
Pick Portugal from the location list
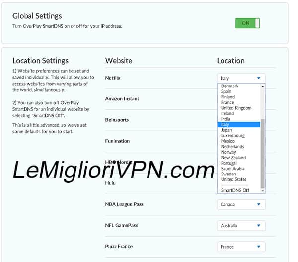239,163
